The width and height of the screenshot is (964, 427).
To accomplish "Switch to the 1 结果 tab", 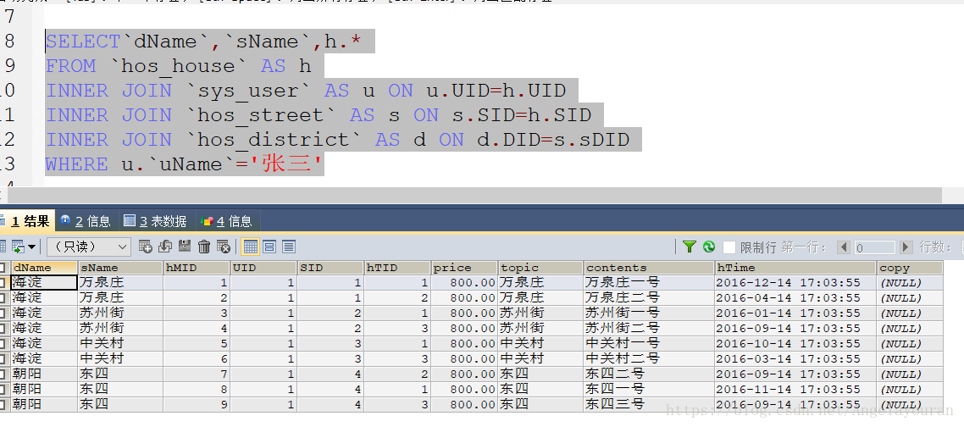I will (27, 221).
